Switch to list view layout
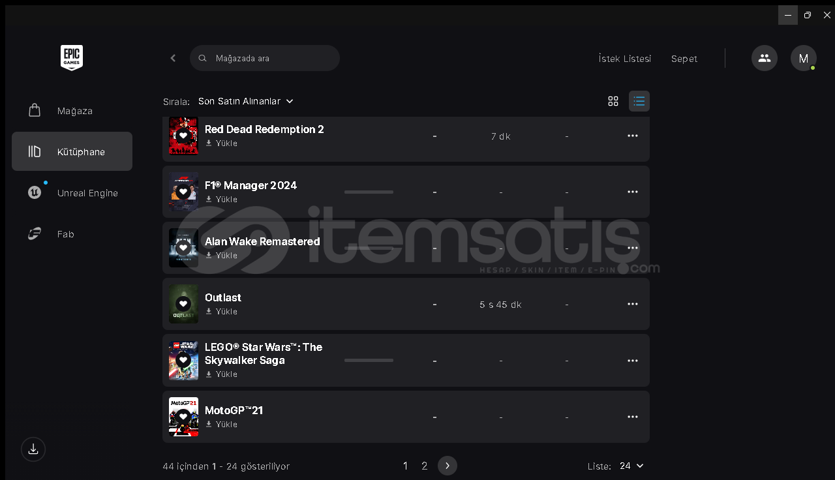The image size is (835, 480). click(x=639, y=101)
